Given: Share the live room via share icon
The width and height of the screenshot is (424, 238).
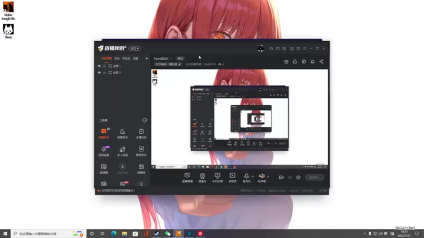Looking at the screenshot, I should 321,61.
